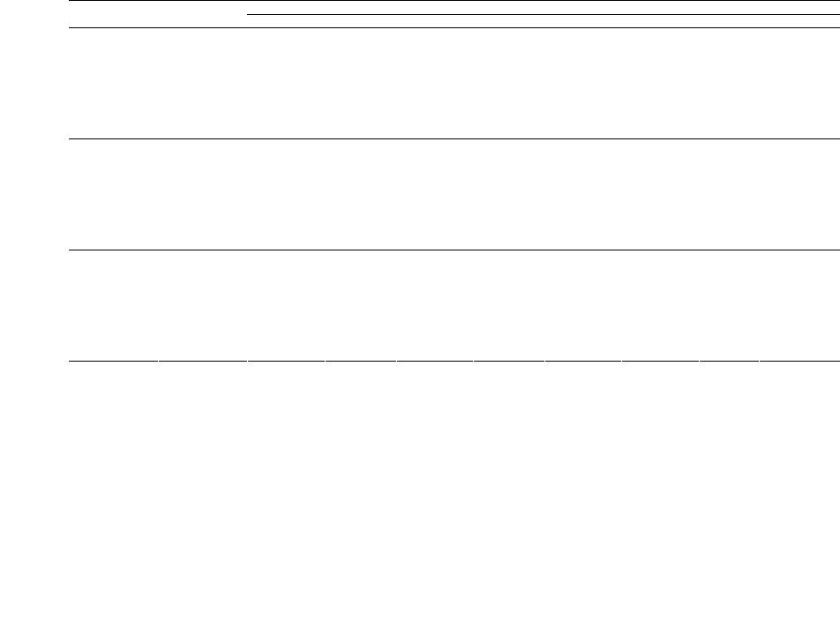
Task: Select the second empty table body row
Action: click(454, 194)
